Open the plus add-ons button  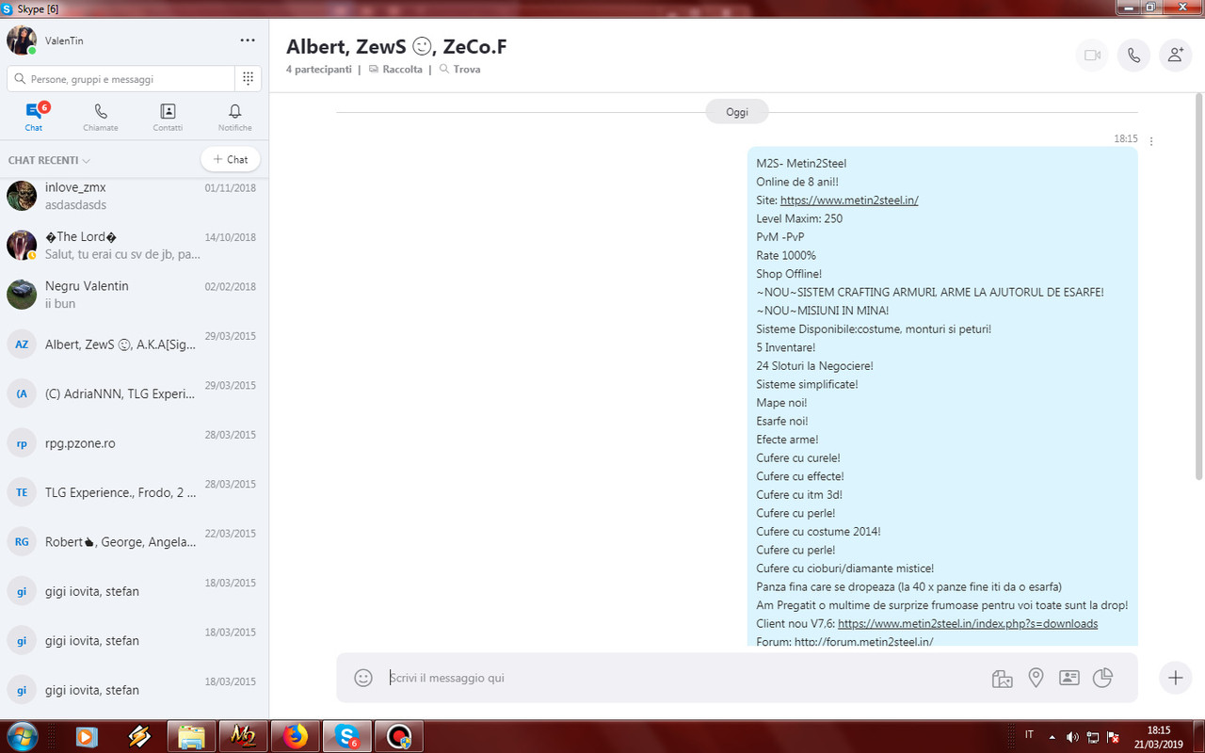click(1175, 678)
